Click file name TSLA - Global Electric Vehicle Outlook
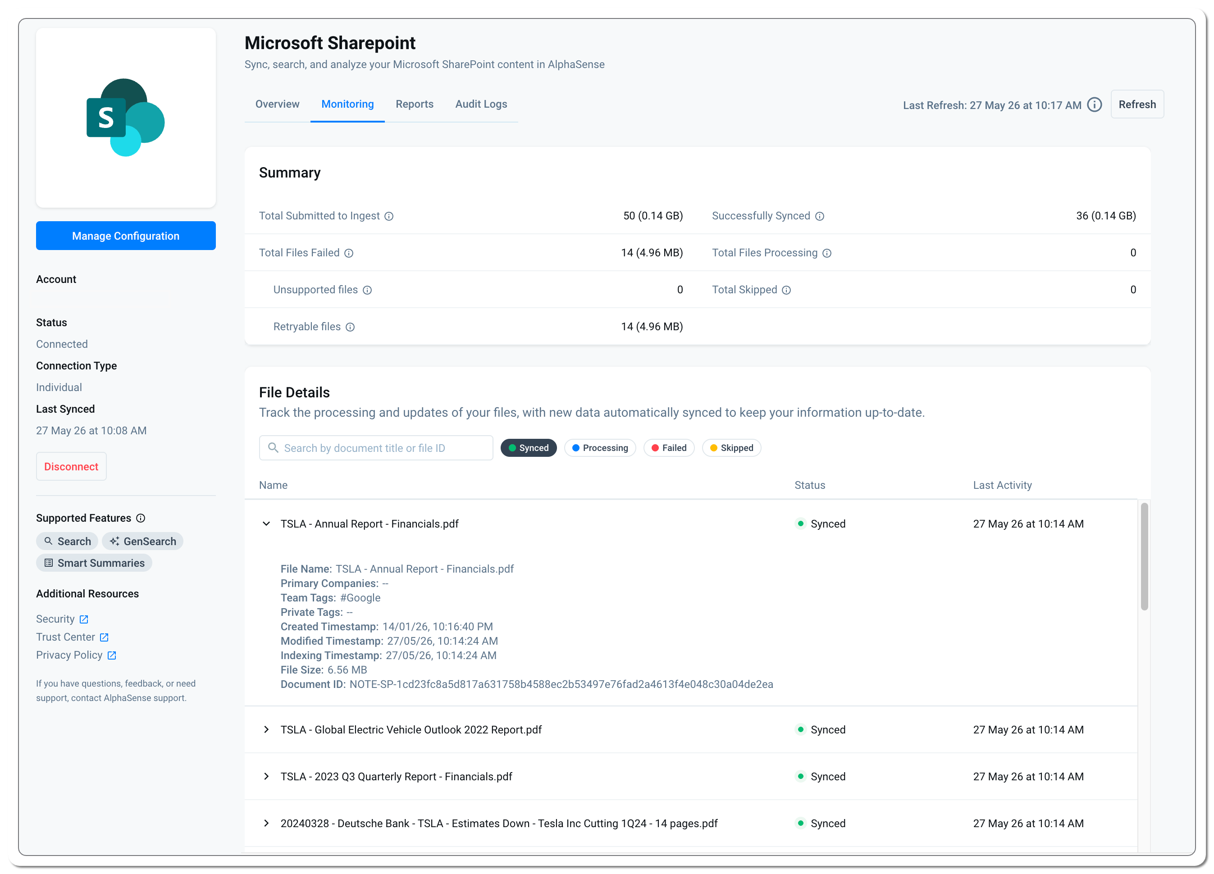 coord(411,730)
